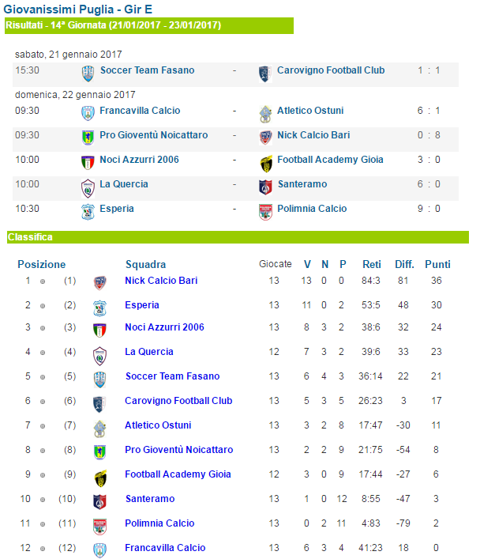The height and width of the screenshot is (559, 480).
Task: Click Carovigno Football Club crest in results
Action: pyautogui.click(x=265, y=74)
